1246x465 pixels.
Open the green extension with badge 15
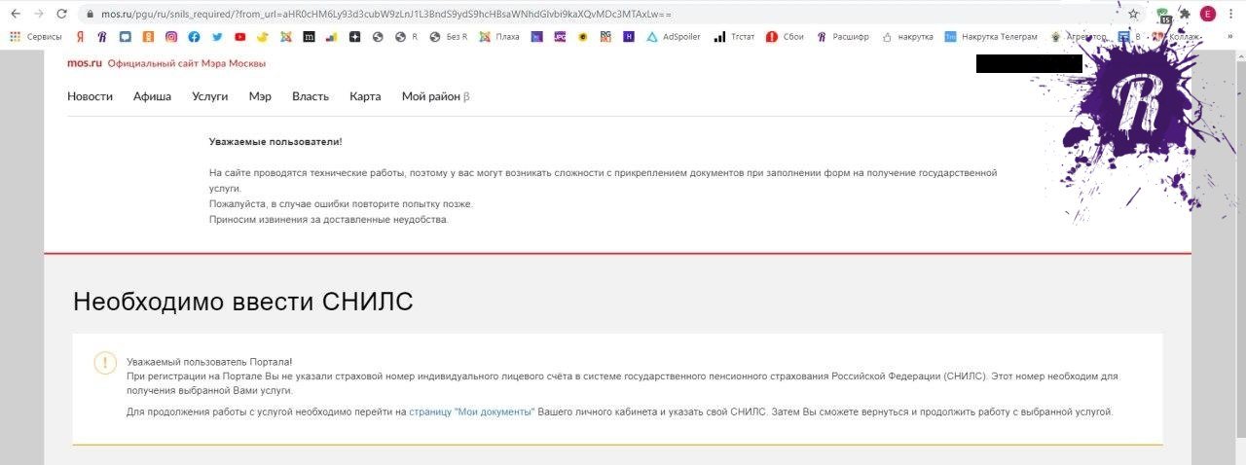[1163, 15]
